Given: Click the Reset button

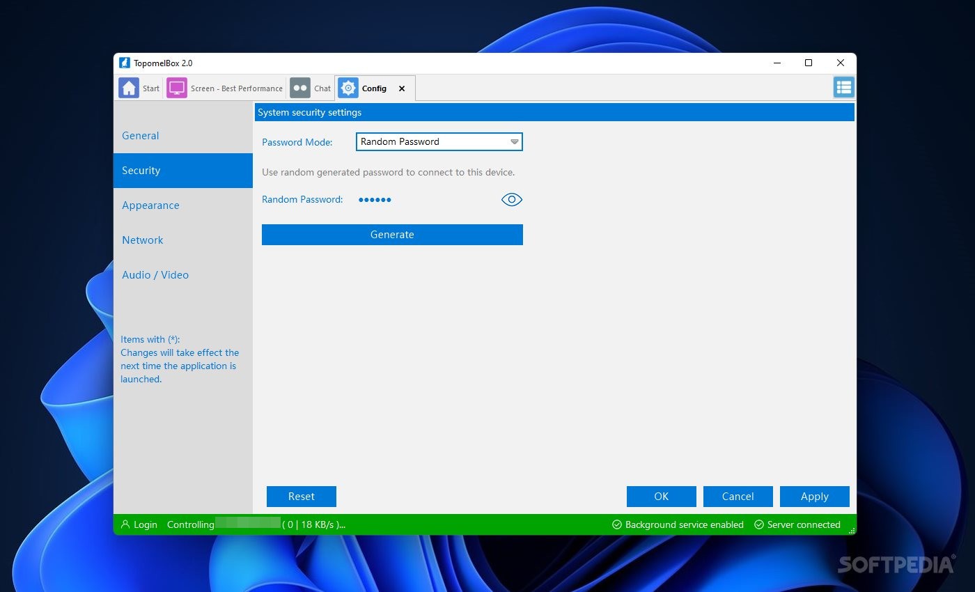Looking at the screenshot, I should [302, 497].
